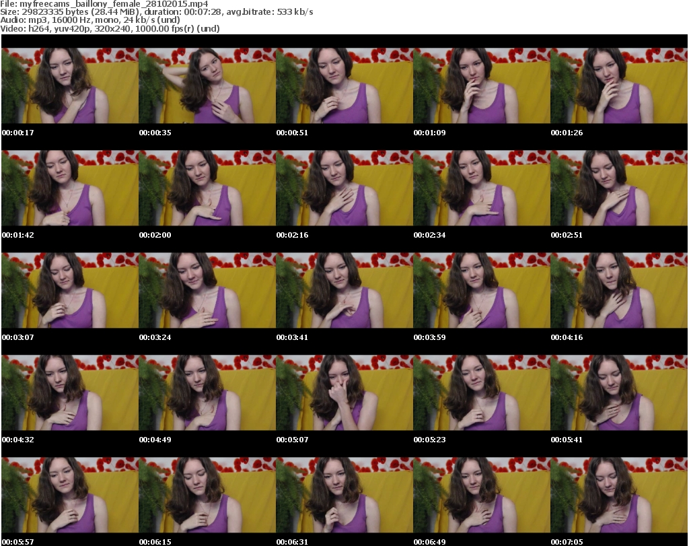Select the thumbnail frame at 00:05:07
The width and height of the screenshot is (689, 546).
[x=344, y=393]
